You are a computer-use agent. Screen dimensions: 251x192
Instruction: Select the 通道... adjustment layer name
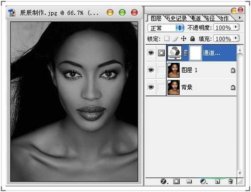click(211, 53)
